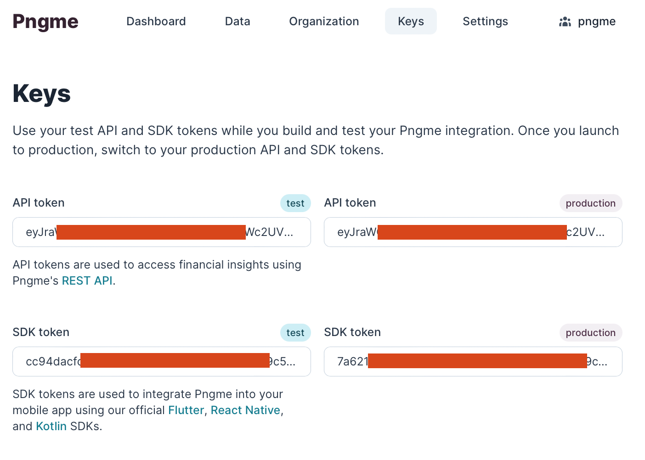Screen dimensions: 645x460
Task: Visit the Kotlin SDK link
Action: [x=51, y=426]
